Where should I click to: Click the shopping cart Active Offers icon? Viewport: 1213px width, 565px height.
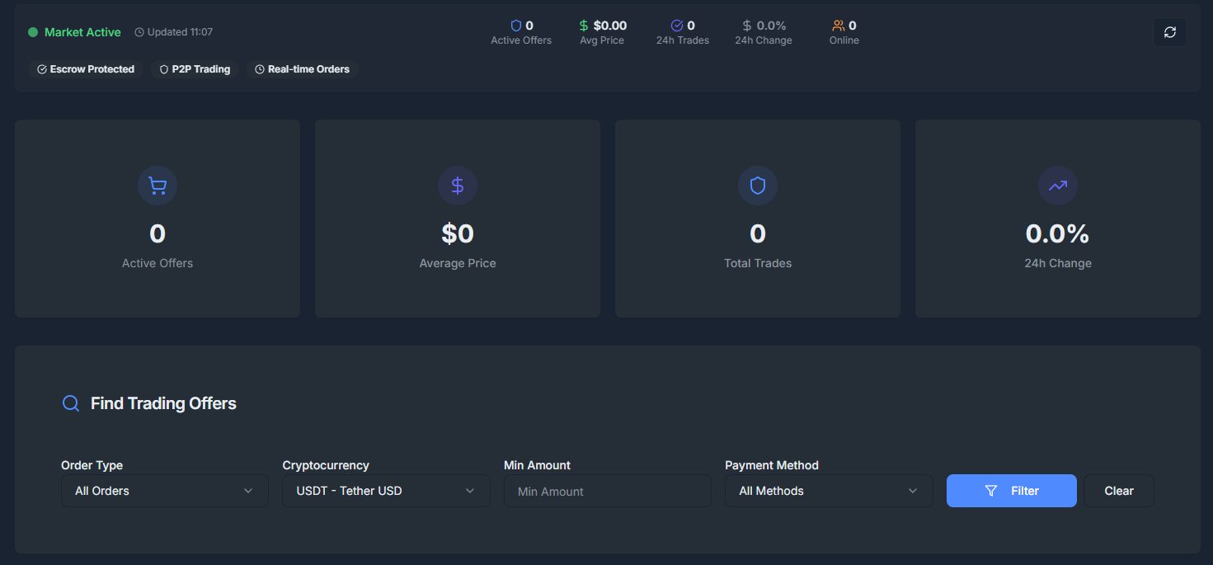pyautogui.click(x=158, y=186)
